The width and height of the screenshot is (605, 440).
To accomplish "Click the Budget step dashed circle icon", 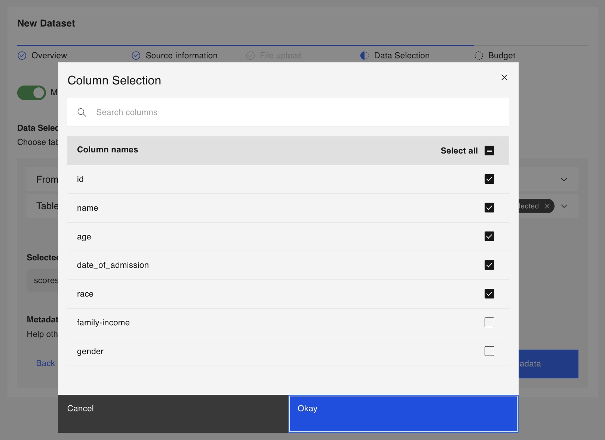I will point(479,56).
